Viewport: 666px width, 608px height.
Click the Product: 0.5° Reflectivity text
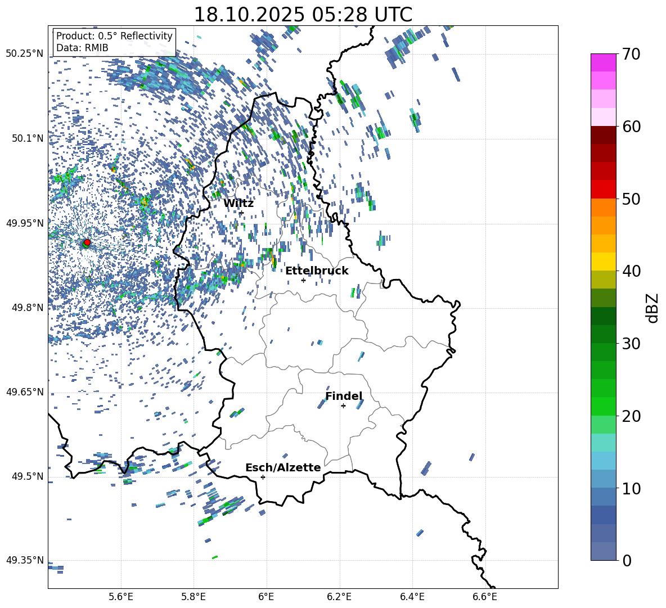click(114, 35)
